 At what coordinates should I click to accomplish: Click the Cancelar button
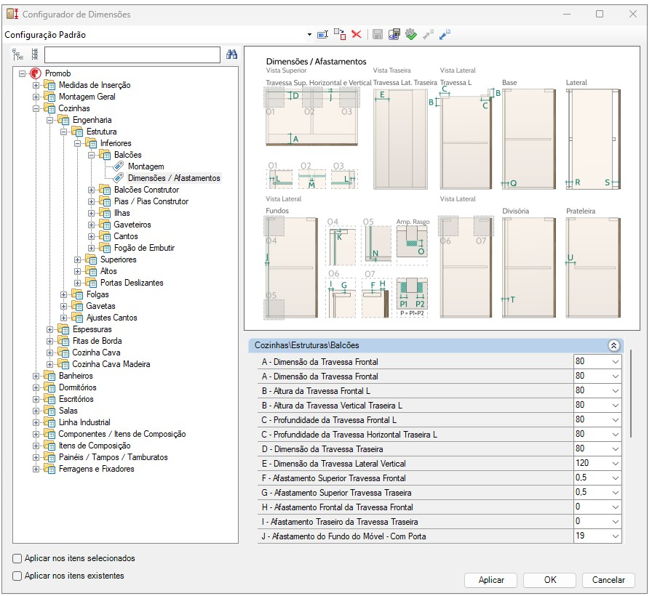point(608,580)
